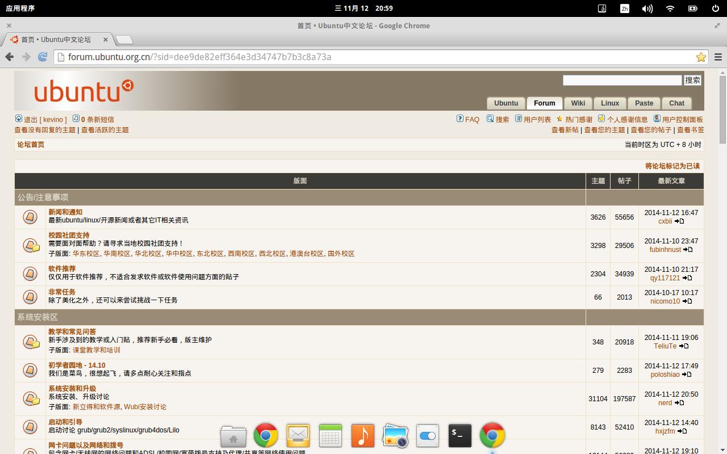The width and height of the screenshot is (727, 454).
Task: Open 应用程序 menu in top panel
Action: (x=20, y=9)
